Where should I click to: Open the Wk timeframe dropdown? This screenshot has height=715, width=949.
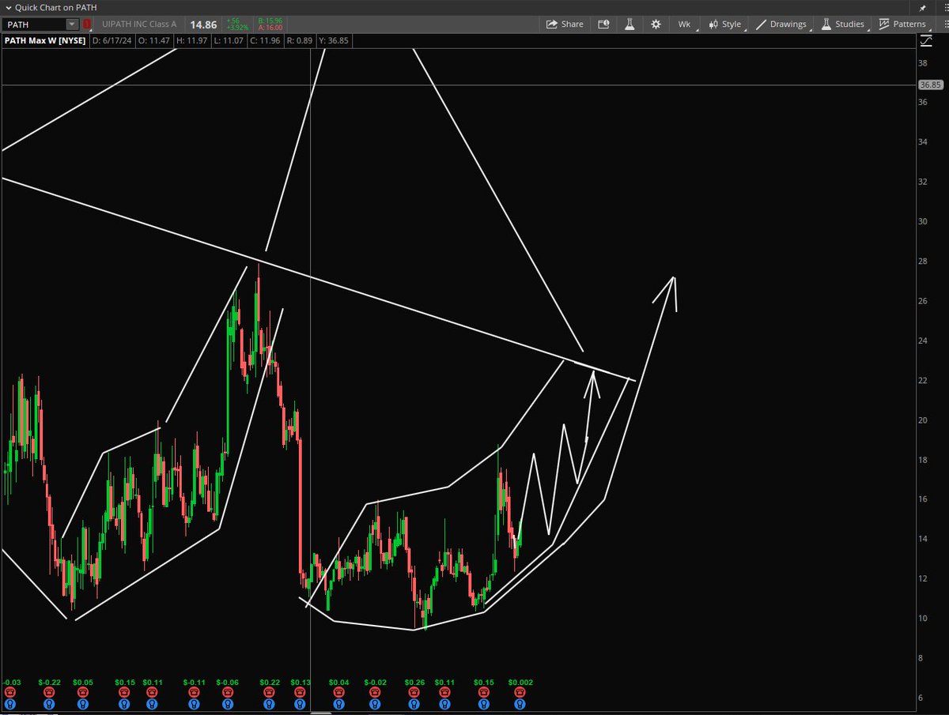(684, 24)
